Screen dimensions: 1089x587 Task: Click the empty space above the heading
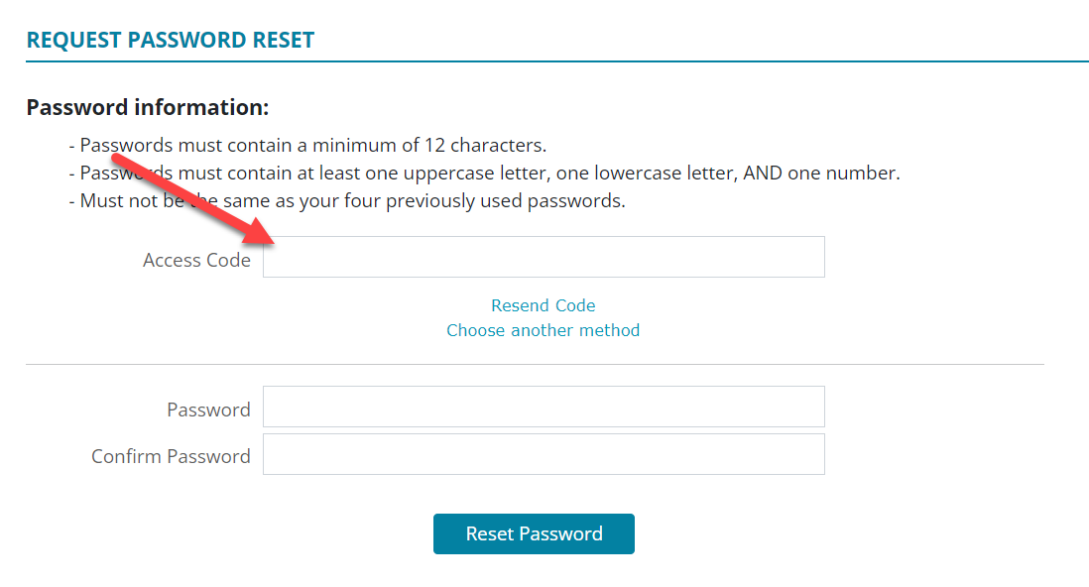544,10
